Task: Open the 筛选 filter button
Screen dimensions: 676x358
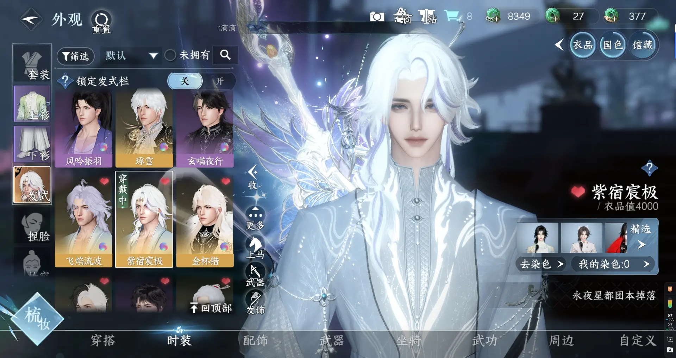Action: [75, 56]
